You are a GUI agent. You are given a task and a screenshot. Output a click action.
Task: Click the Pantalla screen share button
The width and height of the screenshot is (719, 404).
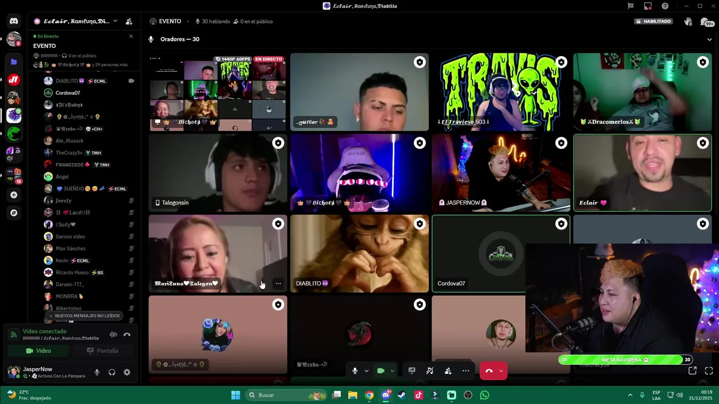point(102,351)
